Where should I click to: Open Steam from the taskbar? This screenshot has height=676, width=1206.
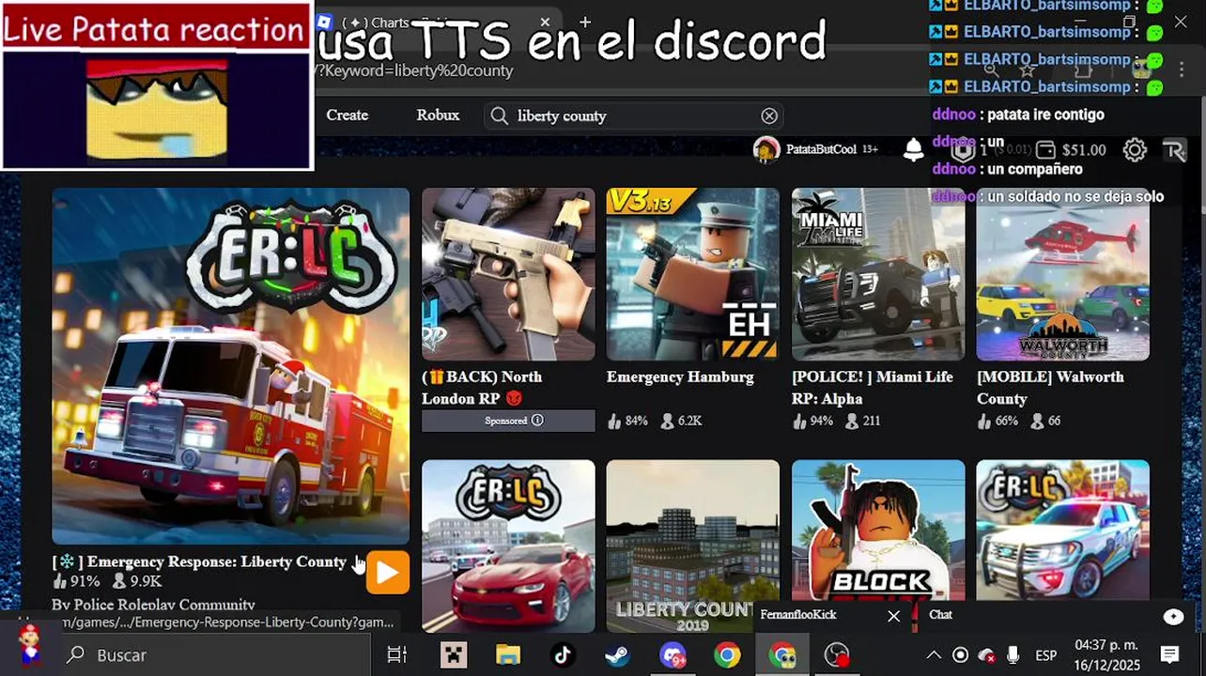[617, 654]
